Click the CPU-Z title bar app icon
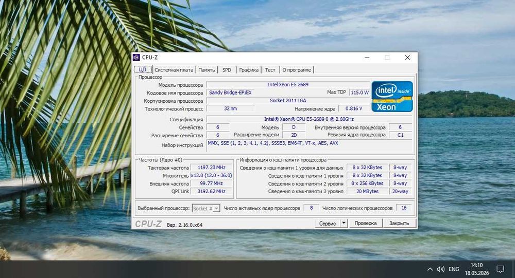Viewport: 515px width, 278px height. (136, 58)
